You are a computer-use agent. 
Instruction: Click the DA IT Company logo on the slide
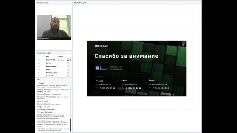101,68
